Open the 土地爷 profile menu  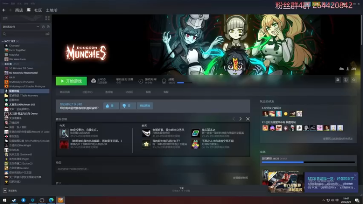(x=52, y=10)
